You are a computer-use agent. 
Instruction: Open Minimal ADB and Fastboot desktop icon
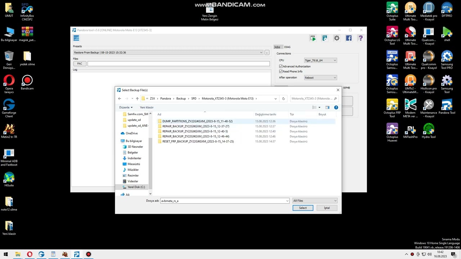(9, 157)
